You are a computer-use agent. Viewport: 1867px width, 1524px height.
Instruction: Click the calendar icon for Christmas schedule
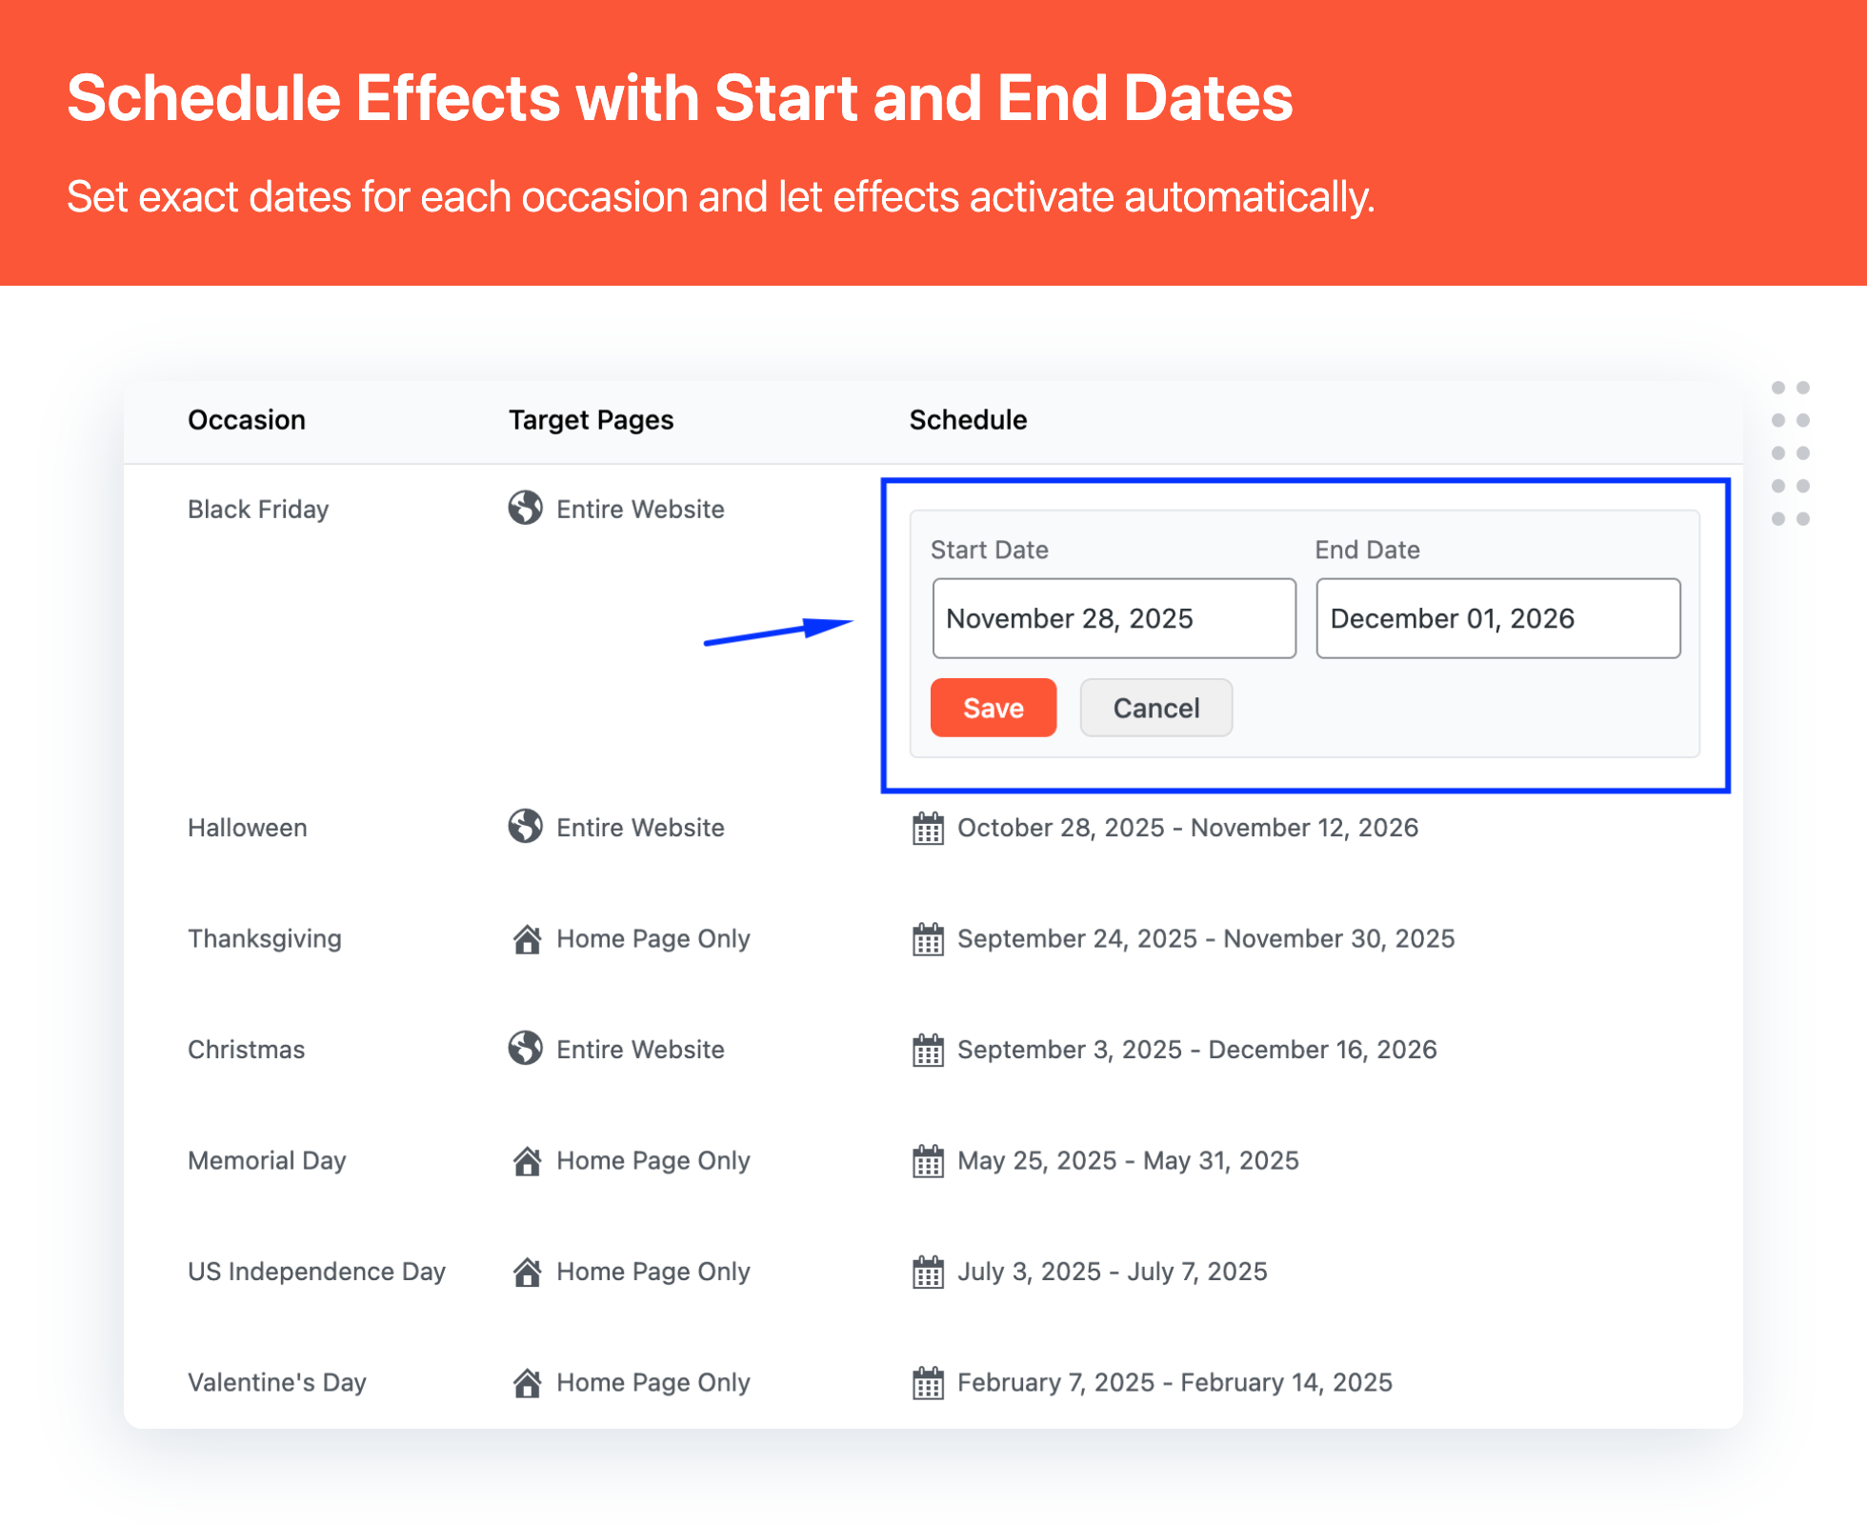[928, 1050]
